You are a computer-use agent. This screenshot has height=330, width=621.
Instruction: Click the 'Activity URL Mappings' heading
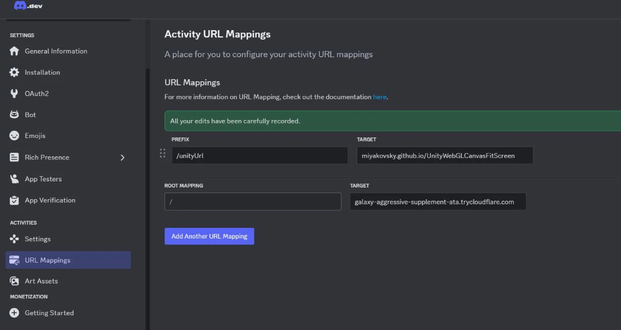(x=217, y=34)
